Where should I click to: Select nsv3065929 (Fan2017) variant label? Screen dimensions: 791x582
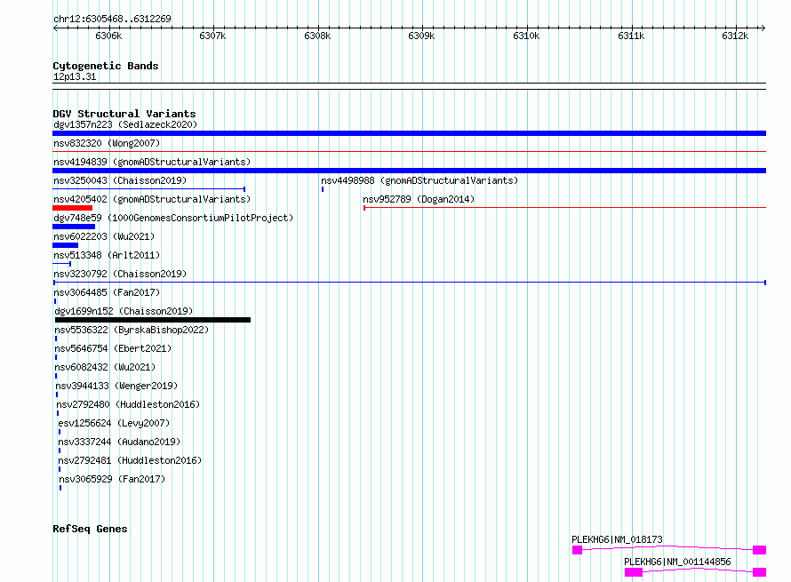click(112, 479)
